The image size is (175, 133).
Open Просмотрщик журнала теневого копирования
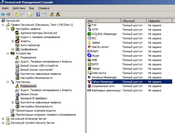46,115
